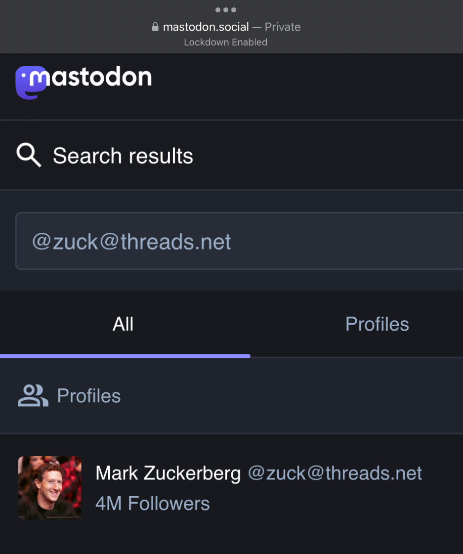The height and width of the screenshot is (554, 463).
Task: Click the Mastodon elephant logo icon
Action: click(x=31, y=82)
